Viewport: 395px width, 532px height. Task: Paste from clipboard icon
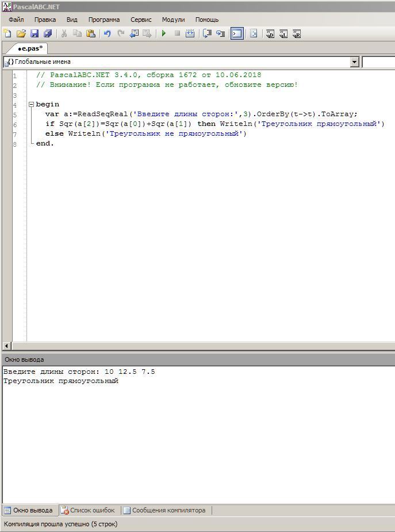tap(90, 33)
